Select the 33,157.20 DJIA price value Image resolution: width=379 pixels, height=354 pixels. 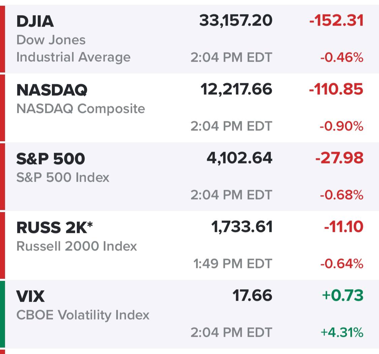235,21
